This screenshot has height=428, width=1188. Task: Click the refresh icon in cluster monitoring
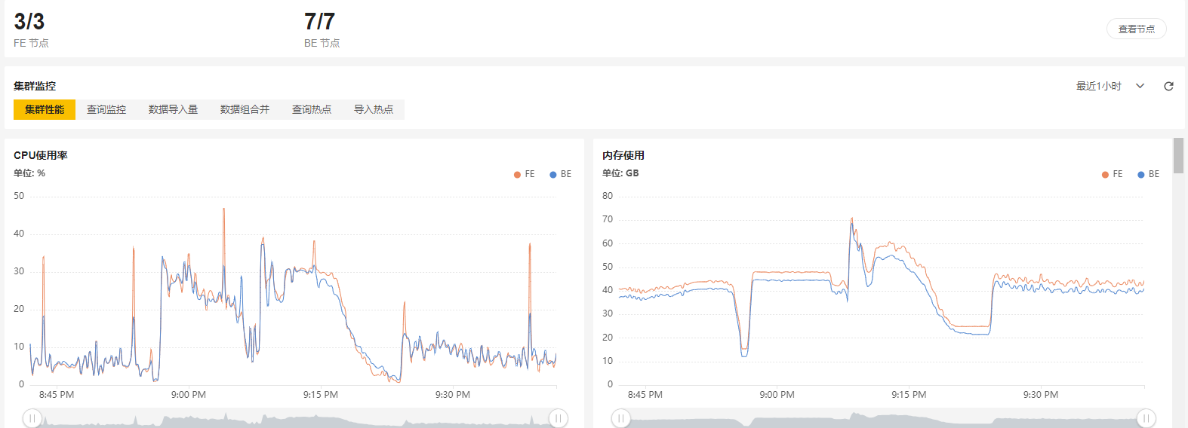click(1168, 87)
